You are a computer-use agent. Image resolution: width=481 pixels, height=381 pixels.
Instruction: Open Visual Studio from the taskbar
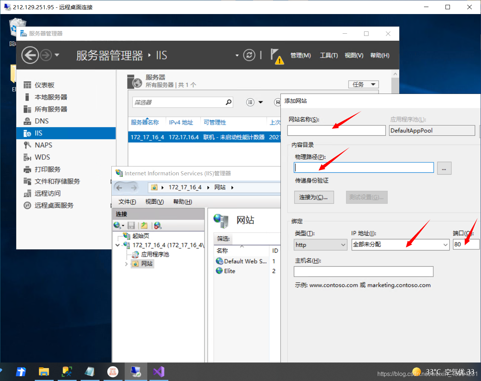tap(159, 372)
